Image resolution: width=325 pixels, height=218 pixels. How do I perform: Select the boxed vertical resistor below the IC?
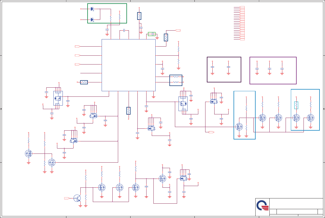(x=129, y=111)
